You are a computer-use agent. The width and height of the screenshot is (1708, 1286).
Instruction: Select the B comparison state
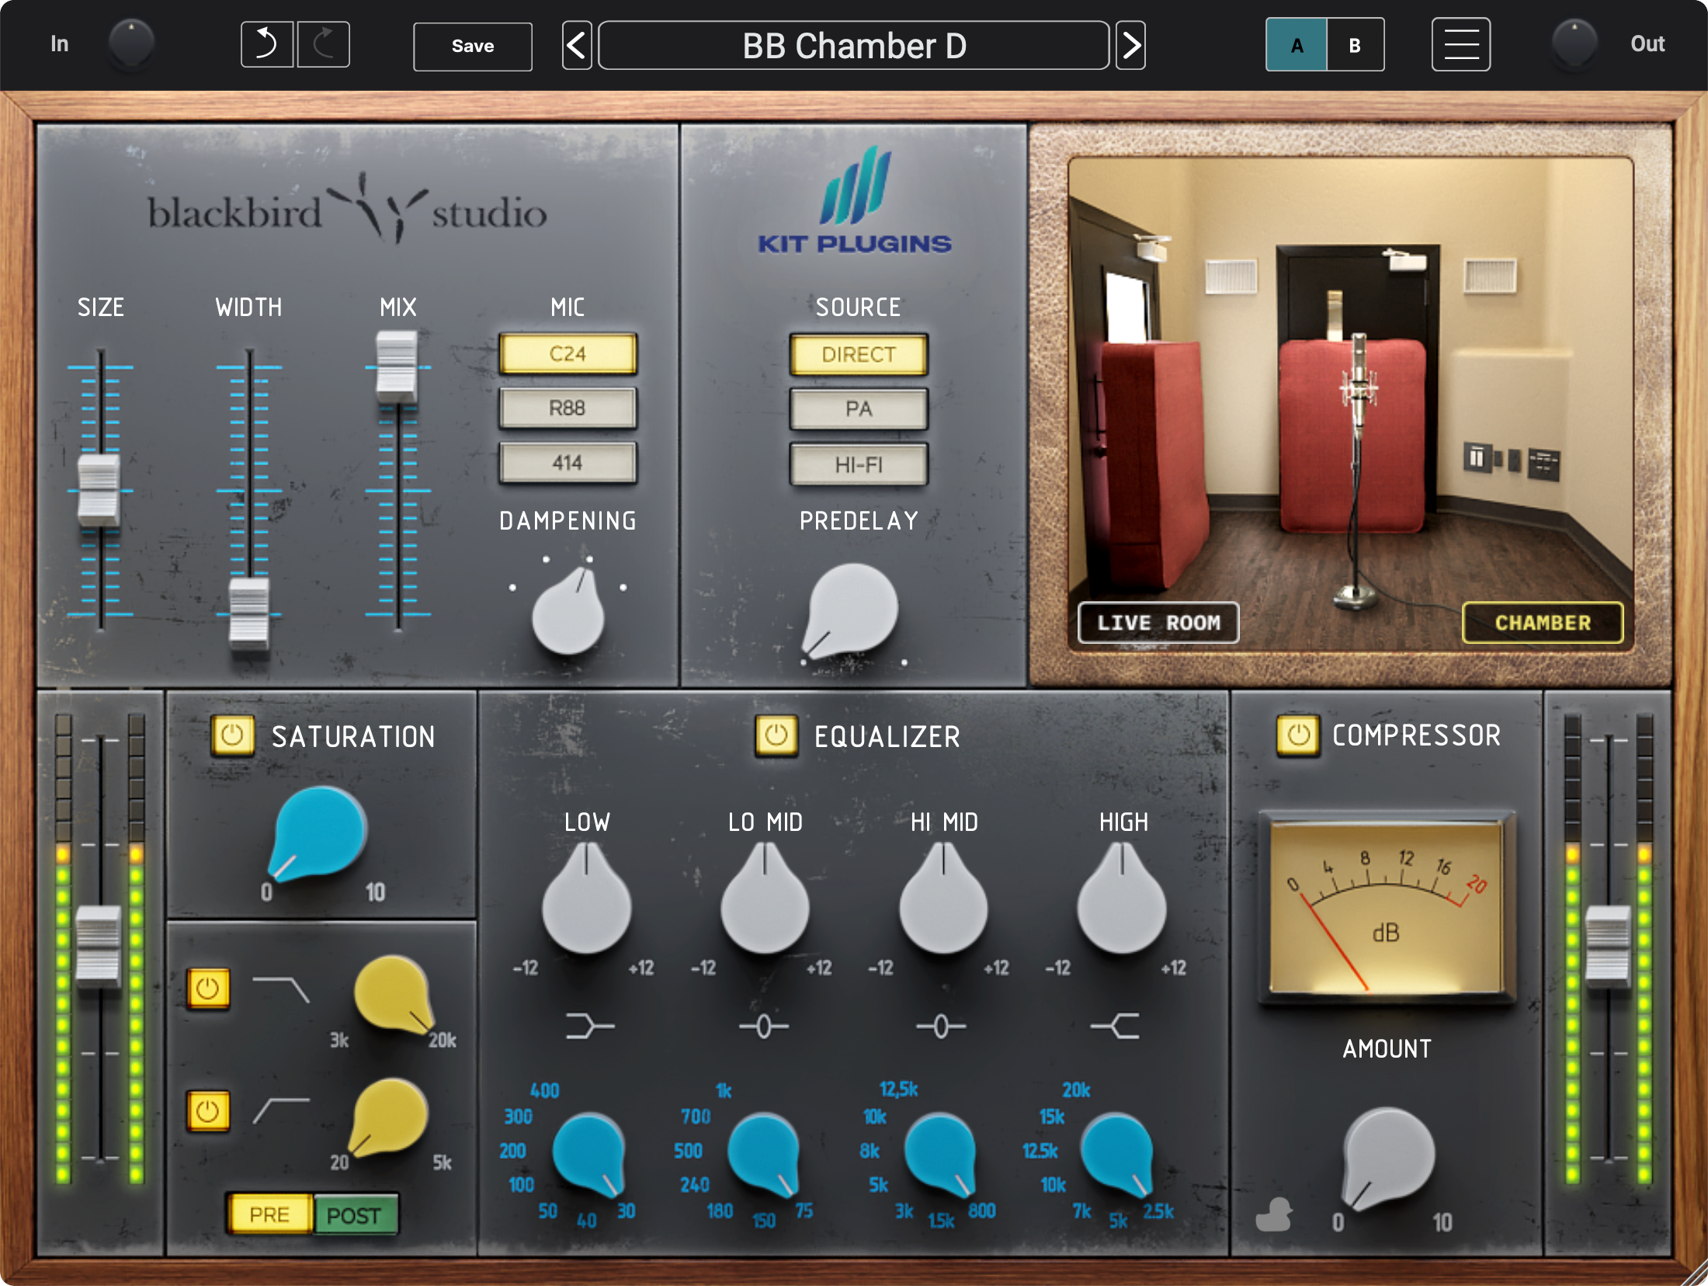[1355, 45]
